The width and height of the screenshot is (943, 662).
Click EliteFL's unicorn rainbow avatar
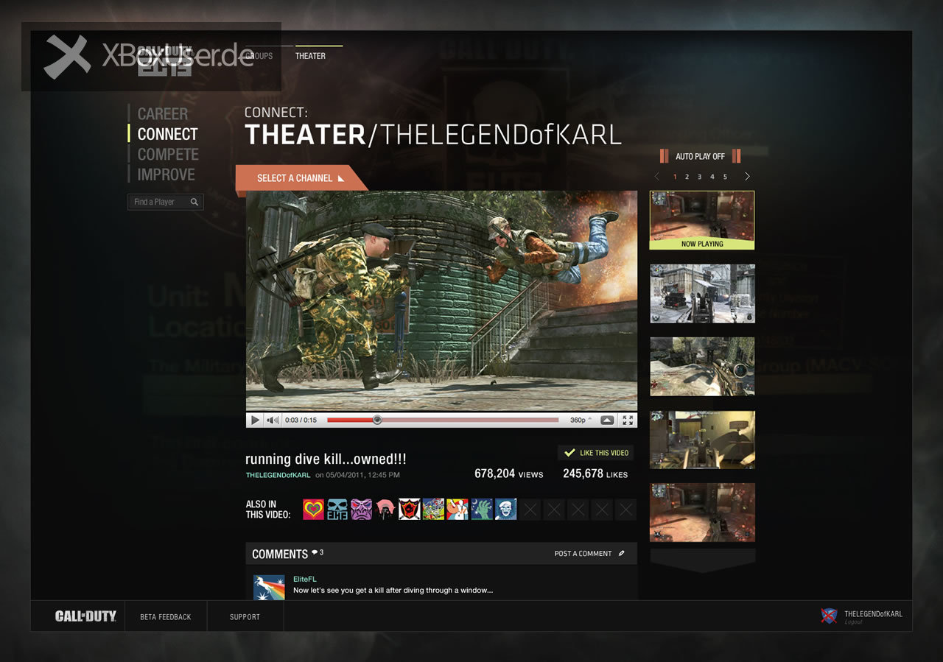click(268, 587)
